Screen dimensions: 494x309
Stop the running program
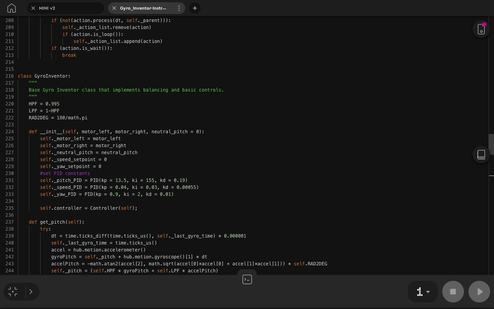click(453, 292)
